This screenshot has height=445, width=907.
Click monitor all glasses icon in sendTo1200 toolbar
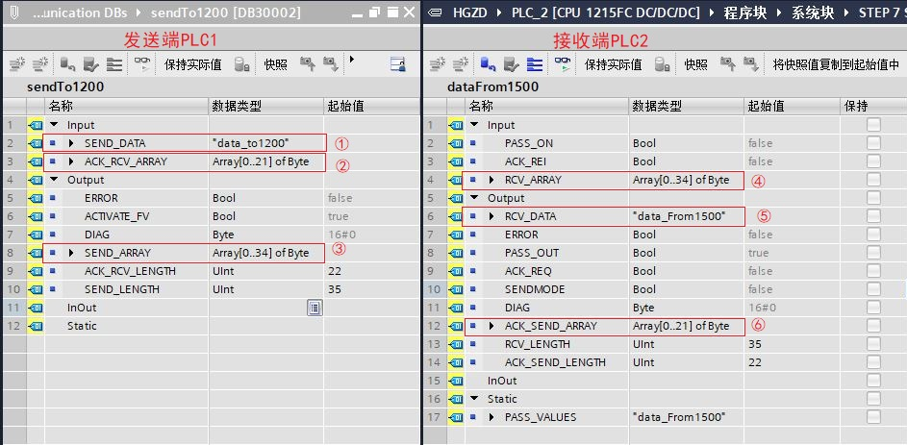pyautogui.click(x=141, y=64)
